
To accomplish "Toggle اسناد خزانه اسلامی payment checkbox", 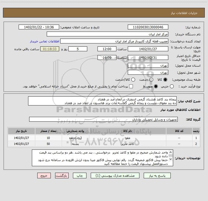I will [x=131, y=86].
